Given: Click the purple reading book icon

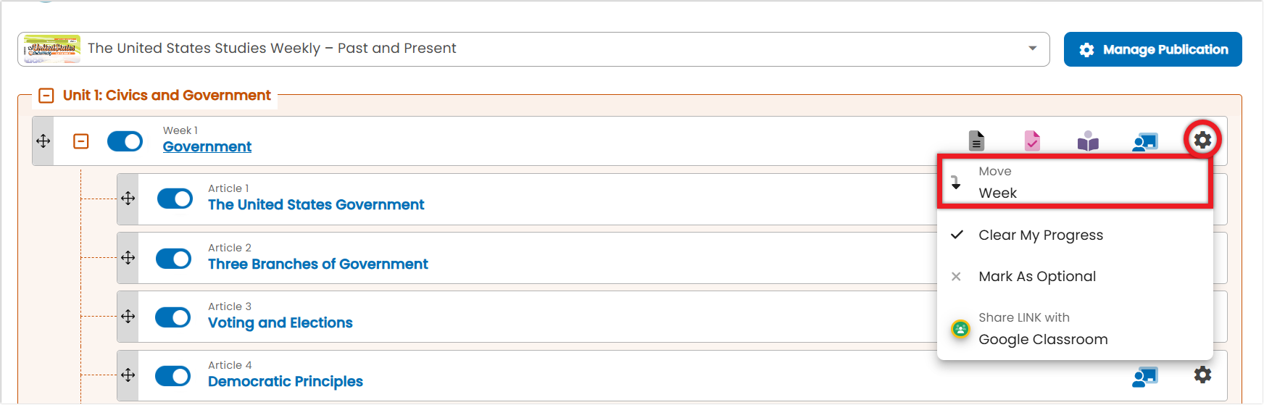Looking at the screenshot, I should pos(1088,141).
